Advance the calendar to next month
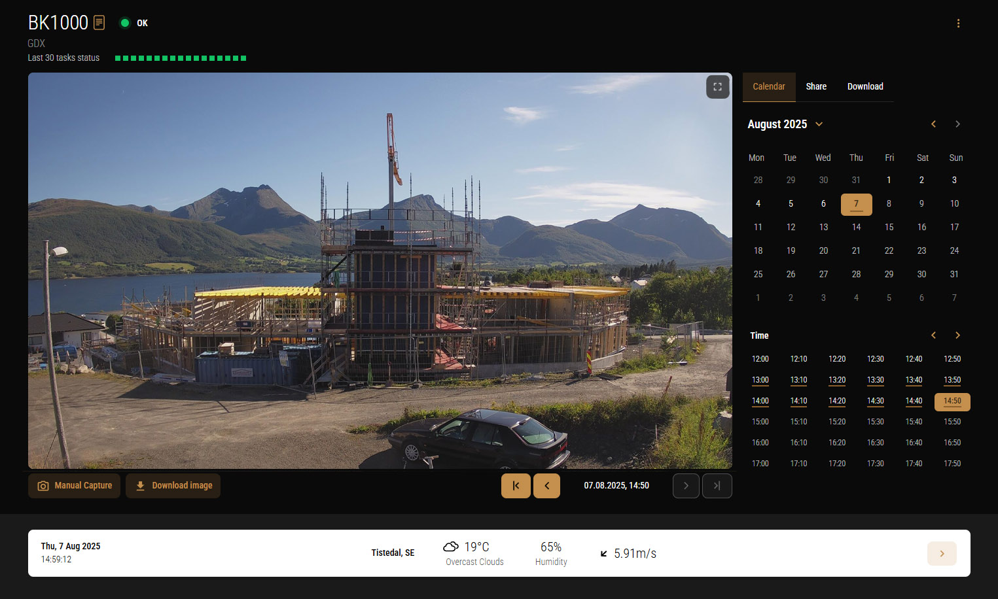 point(957,124)
